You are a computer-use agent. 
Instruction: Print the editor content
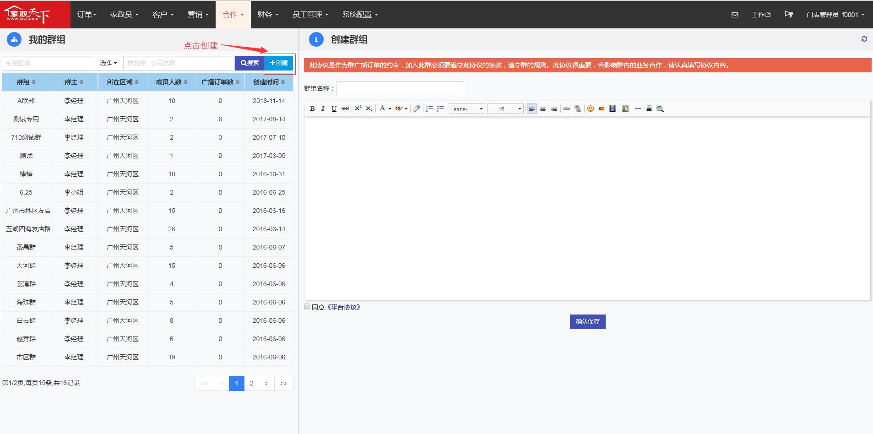649,108
